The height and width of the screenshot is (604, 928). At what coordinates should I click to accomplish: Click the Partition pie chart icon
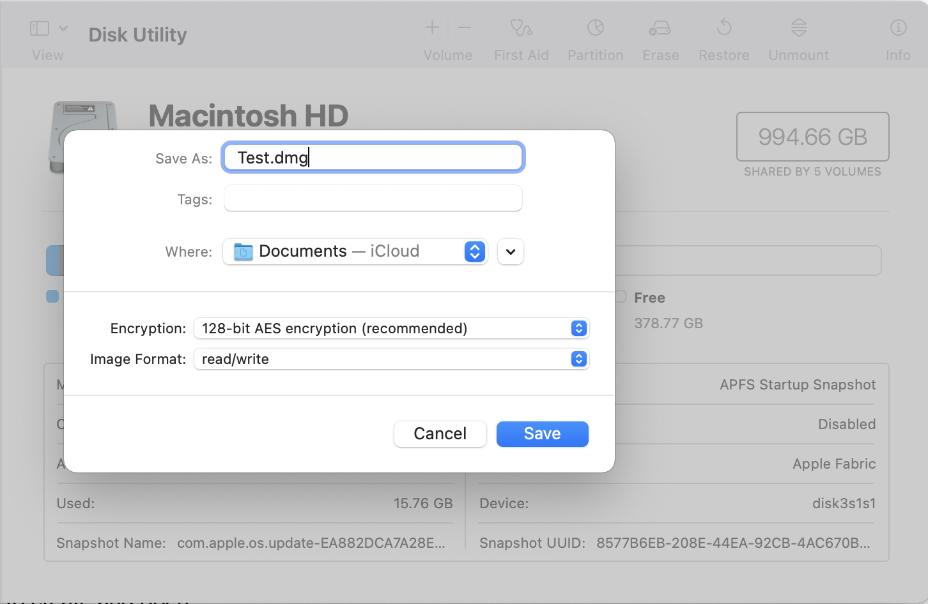(595, 28)
